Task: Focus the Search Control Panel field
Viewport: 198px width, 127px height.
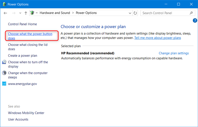Action: point(168,13)
